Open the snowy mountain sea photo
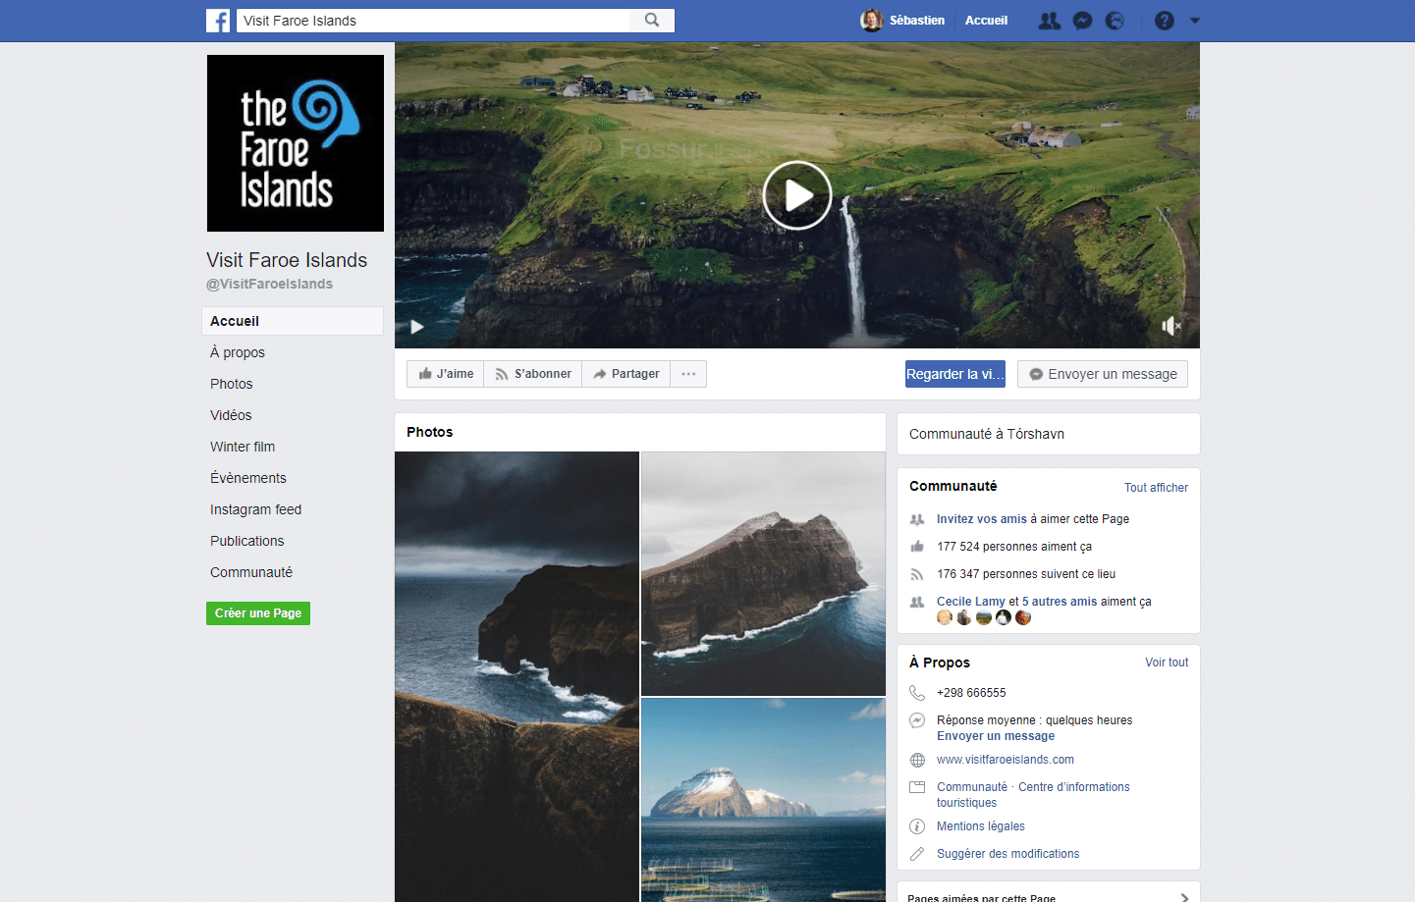Viewport: 1415px width, 902px height. coord(763,800)
